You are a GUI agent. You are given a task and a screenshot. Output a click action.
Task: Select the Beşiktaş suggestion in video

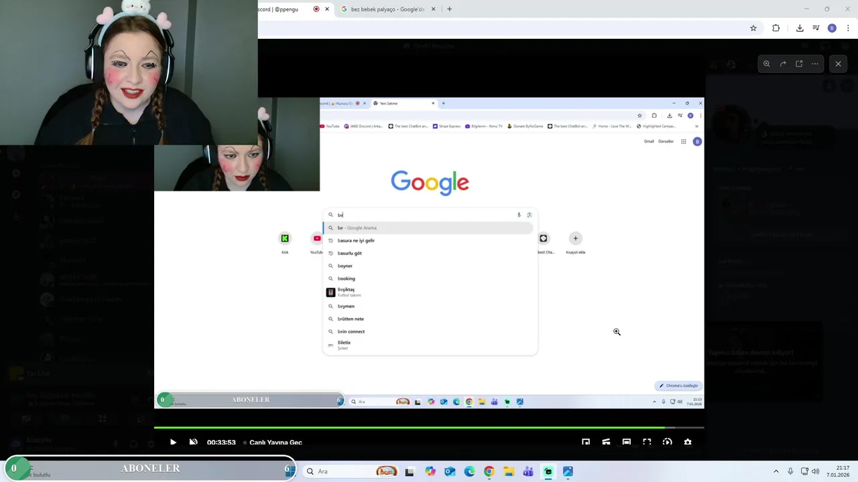pos(430,292)
